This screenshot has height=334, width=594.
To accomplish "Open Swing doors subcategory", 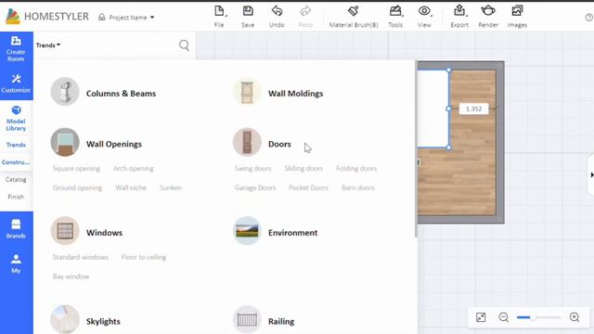I will click(252, 169).
